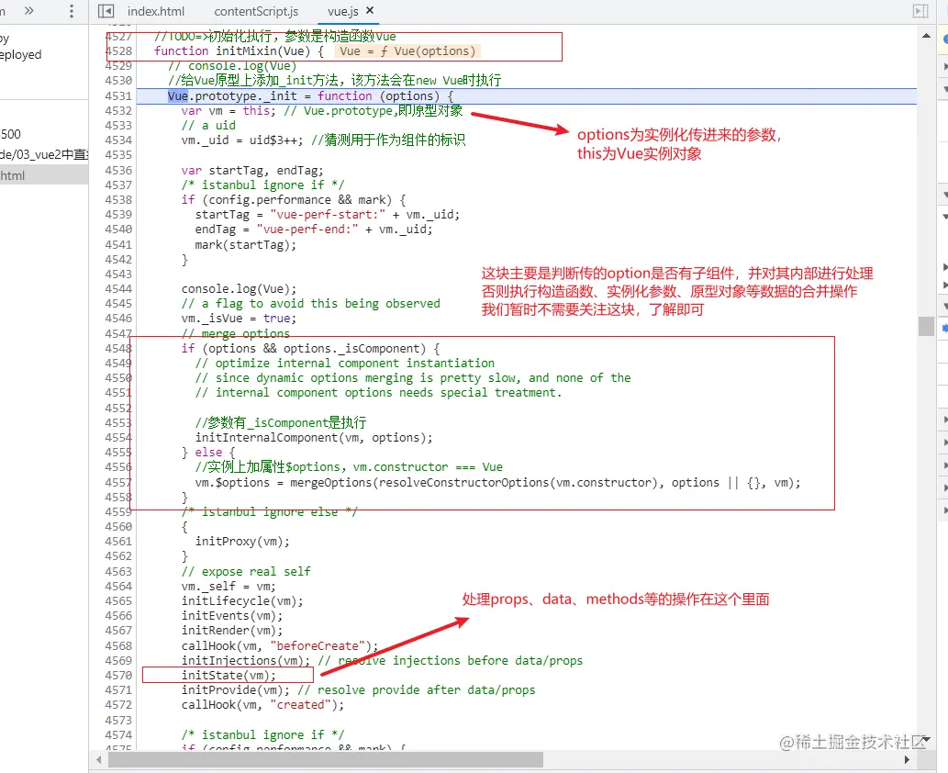The width and height of the screenshot is (948, 773).
Task: Click the initProvide(vm); code line
Action: 235,690
